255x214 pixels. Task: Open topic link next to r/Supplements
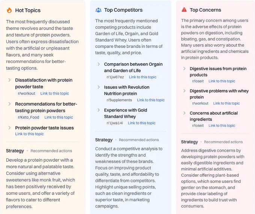tap(151, 100)
